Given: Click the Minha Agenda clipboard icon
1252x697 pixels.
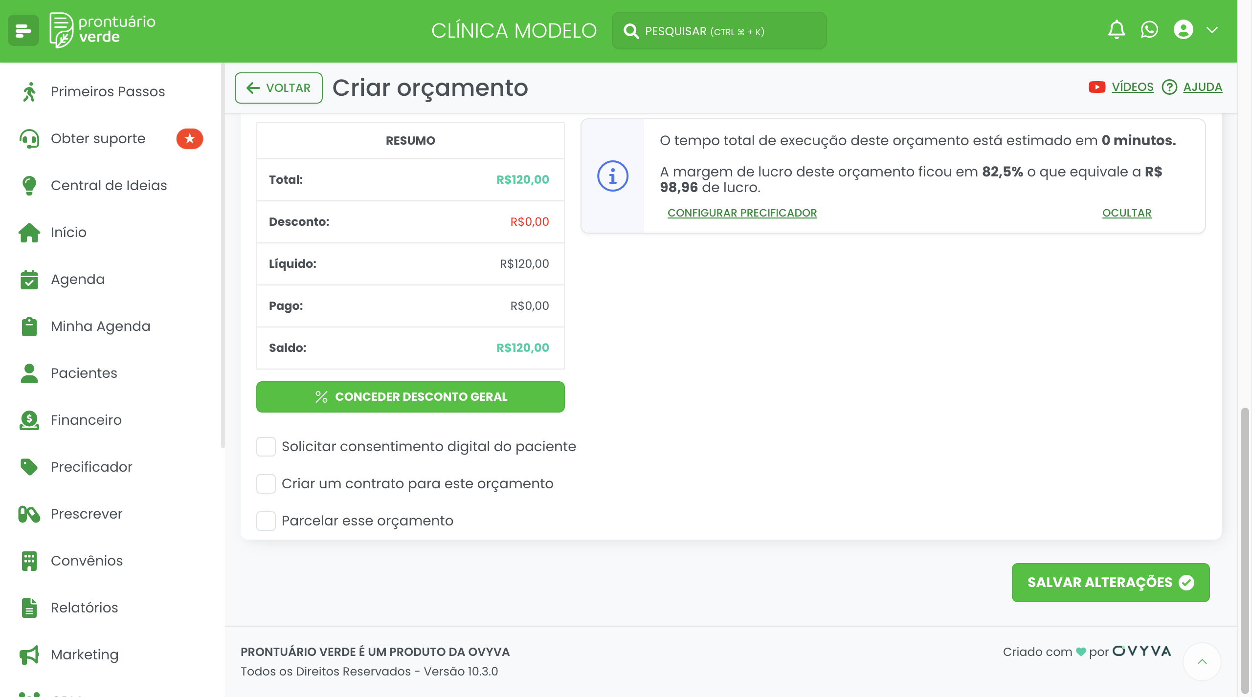Looking at the screenshot, I should click(29, 326).
